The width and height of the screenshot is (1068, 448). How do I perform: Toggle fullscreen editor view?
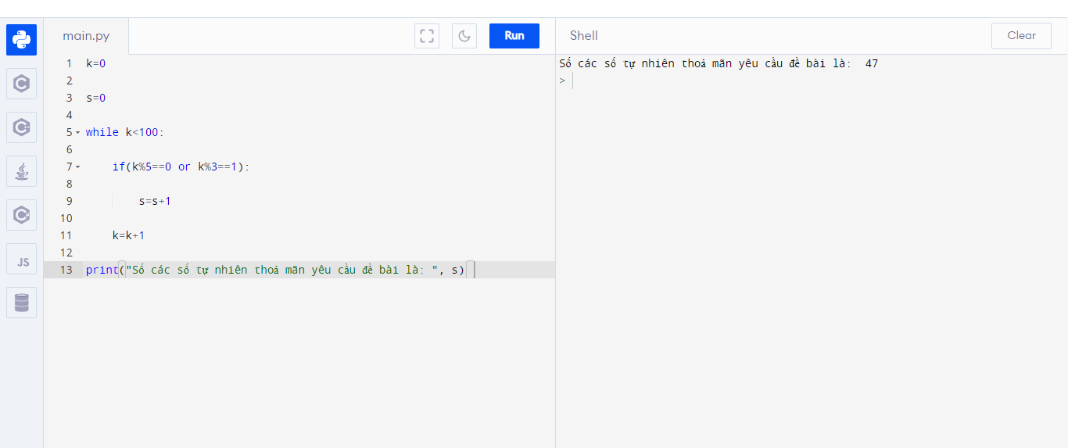(x=426, y=36)
